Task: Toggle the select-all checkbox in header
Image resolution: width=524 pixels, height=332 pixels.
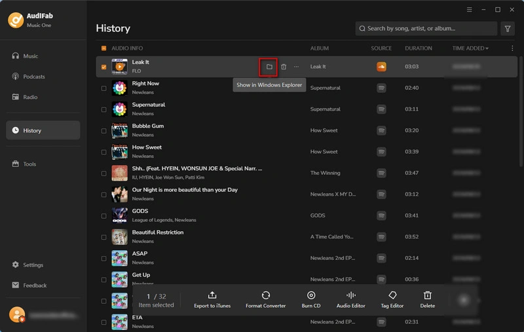Action: click(x=103, y=48)
